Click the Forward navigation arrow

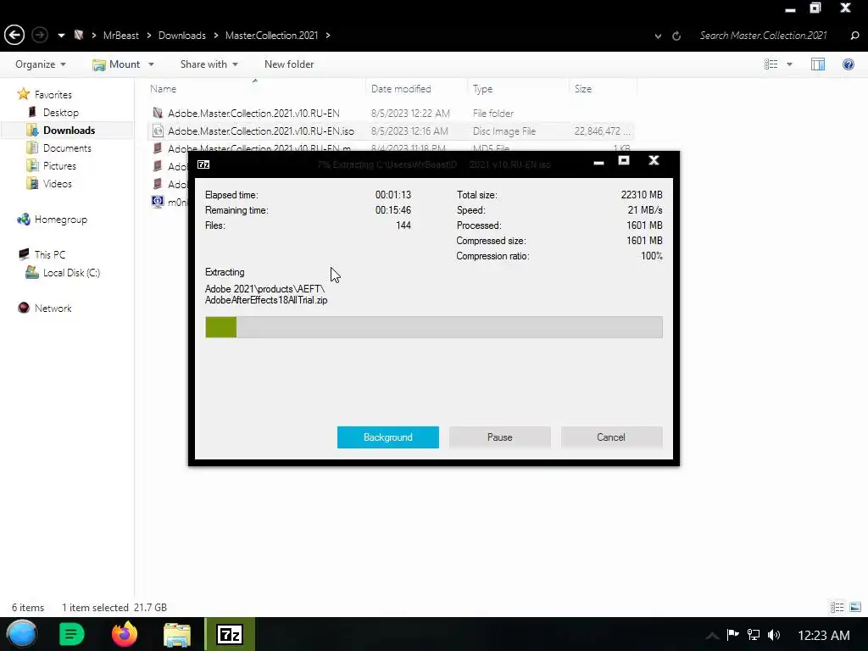point(39,36)
